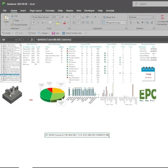The width and height of the screenshot is (168, 168).
Task: Click inside the Search box
Action: [150, 4]
